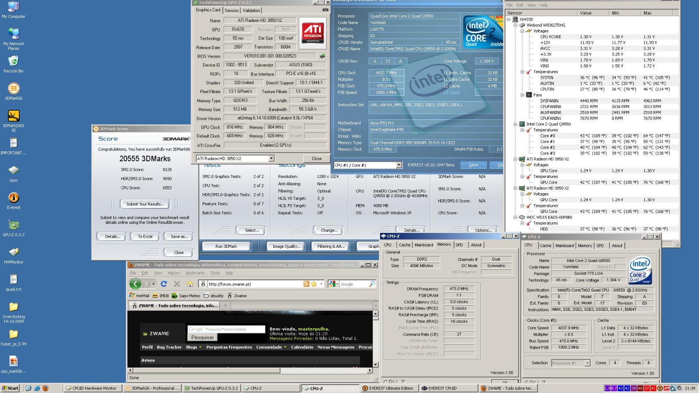The width and height of the screenshot is (699, 393).
Task: Open the Firefox History menu
Action: [x=174, y=273]
